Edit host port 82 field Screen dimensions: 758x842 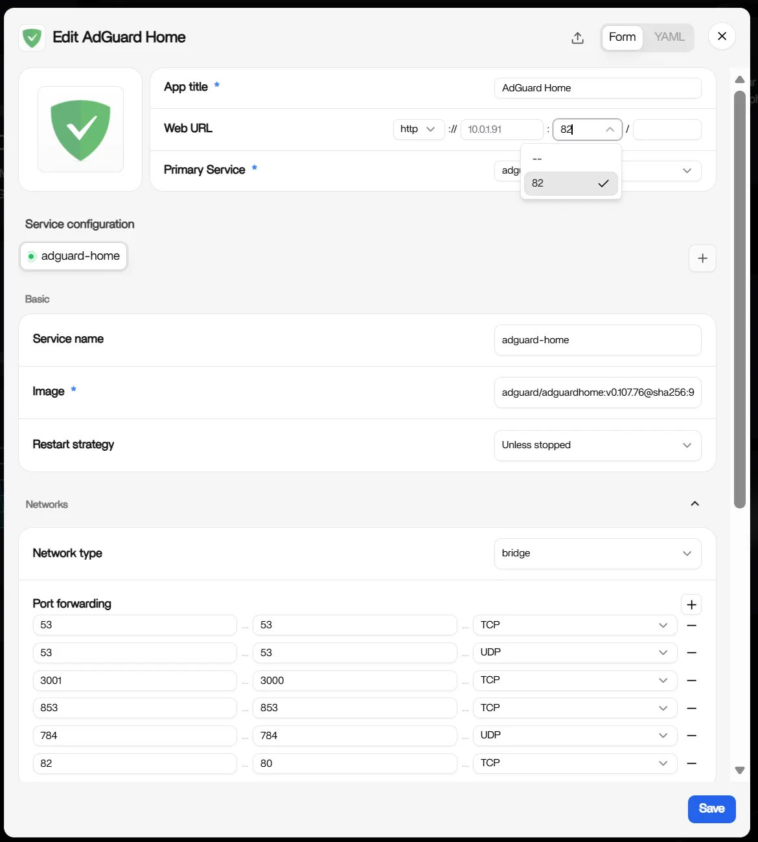(135, 764)
